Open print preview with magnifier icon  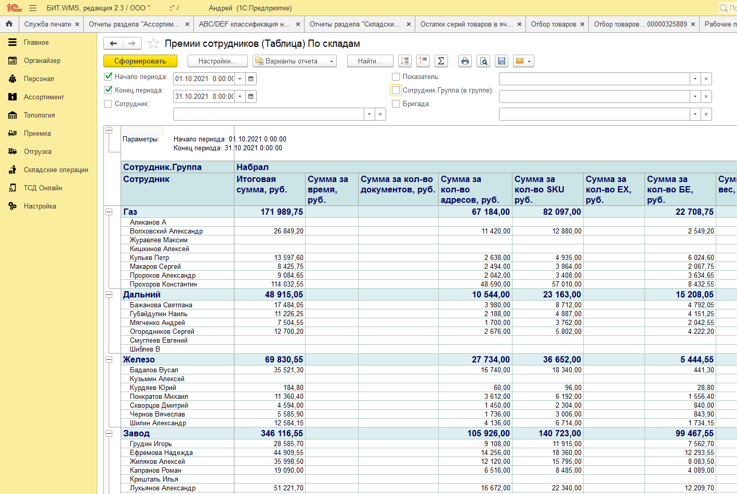483,61
